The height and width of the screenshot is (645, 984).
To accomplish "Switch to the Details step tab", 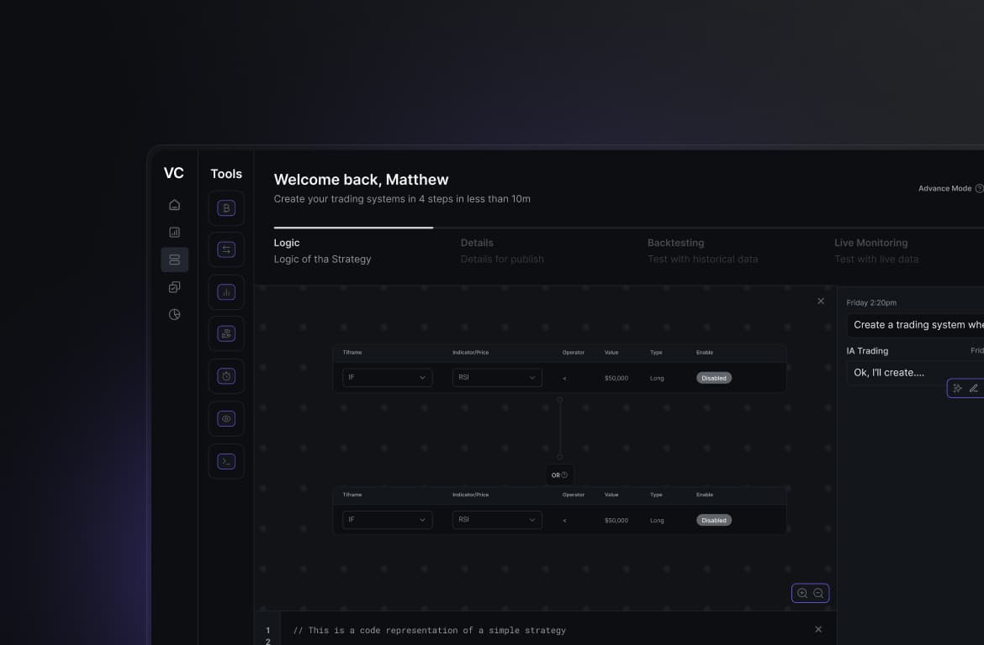I will pyautogui.click(x=477, y=243).
